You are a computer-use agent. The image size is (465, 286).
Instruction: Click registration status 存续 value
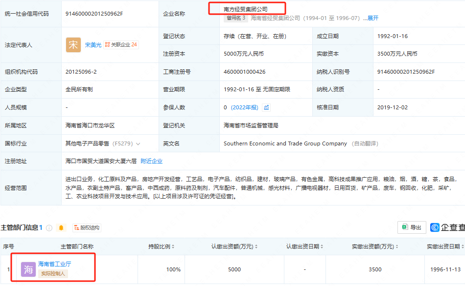pyautogui.click(x=255, y=36)
